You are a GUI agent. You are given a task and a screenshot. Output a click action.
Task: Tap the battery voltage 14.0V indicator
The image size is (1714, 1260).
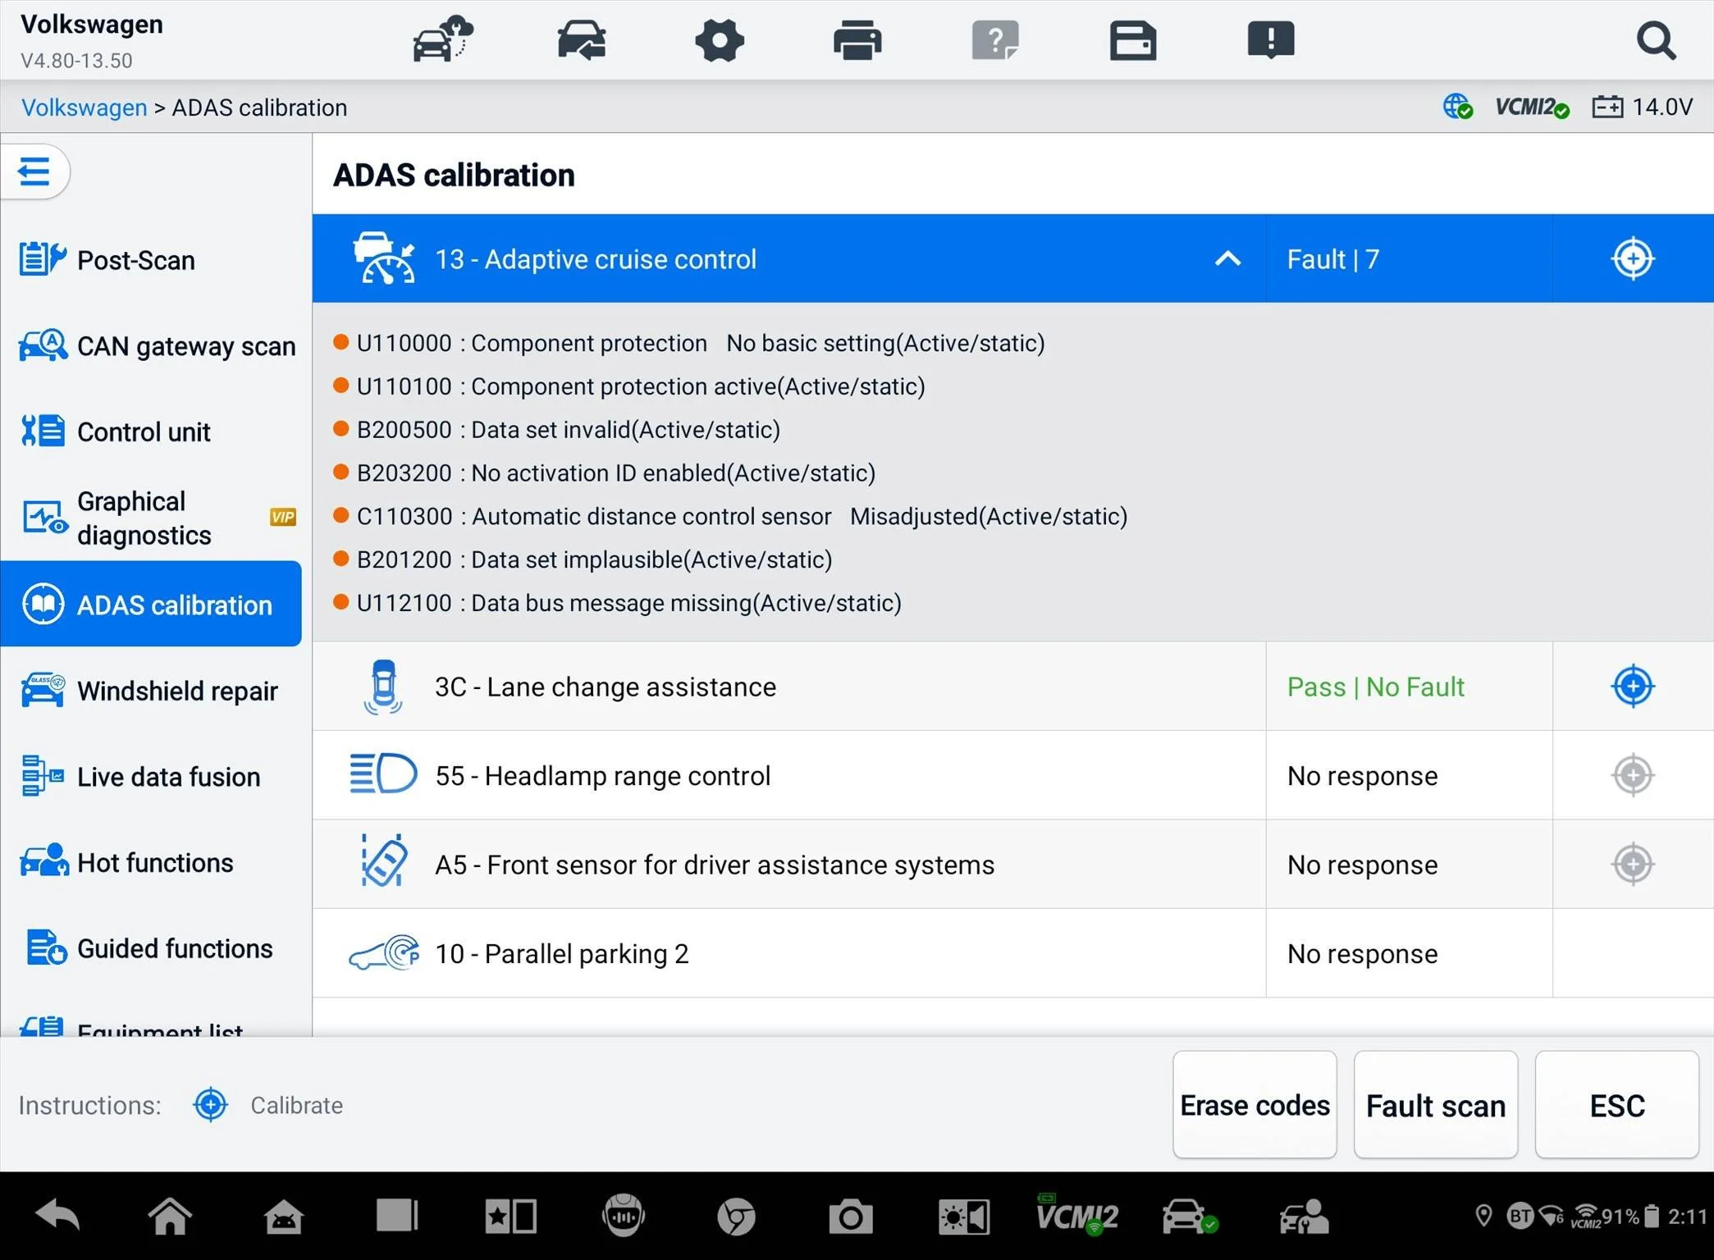click(x=1643, y=107)
